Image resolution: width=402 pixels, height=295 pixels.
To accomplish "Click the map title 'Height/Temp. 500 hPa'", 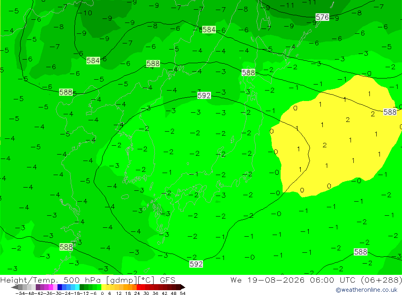I will [x=51, y=280].
